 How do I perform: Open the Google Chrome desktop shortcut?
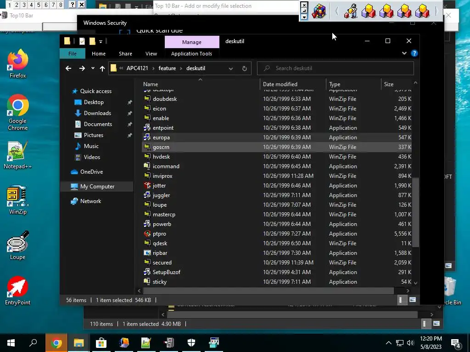[18, 113]
